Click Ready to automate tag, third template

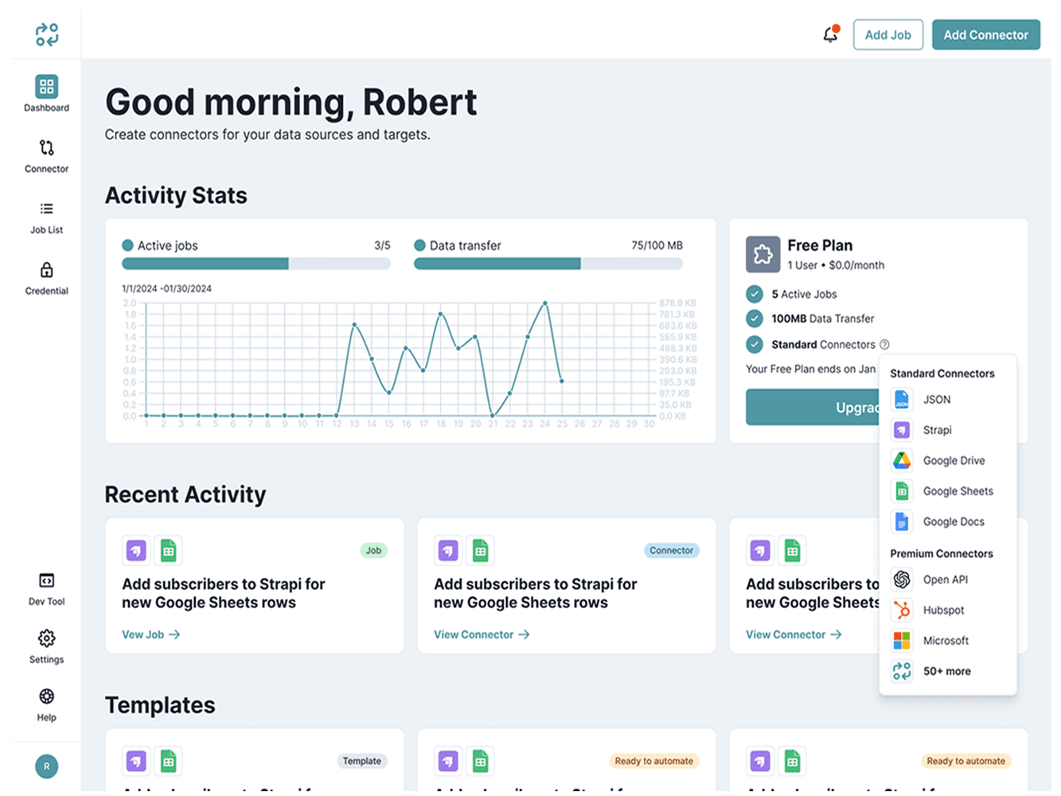coord(965,761)
